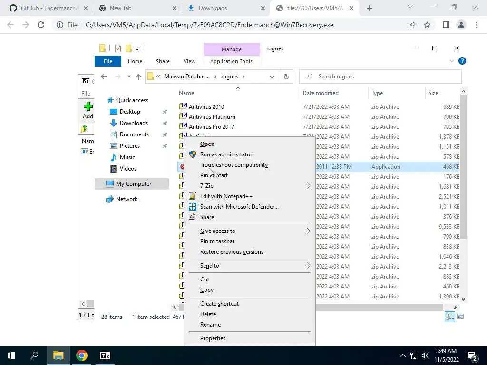The height and width of the screenshot is (365, 487).
Task: Open notification center in system tray
Action: (472, 355)
